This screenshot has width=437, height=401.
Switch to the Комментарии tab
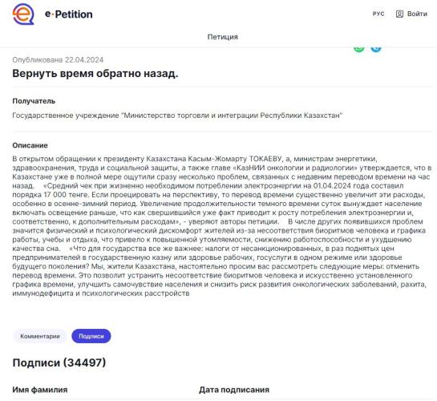40,336
